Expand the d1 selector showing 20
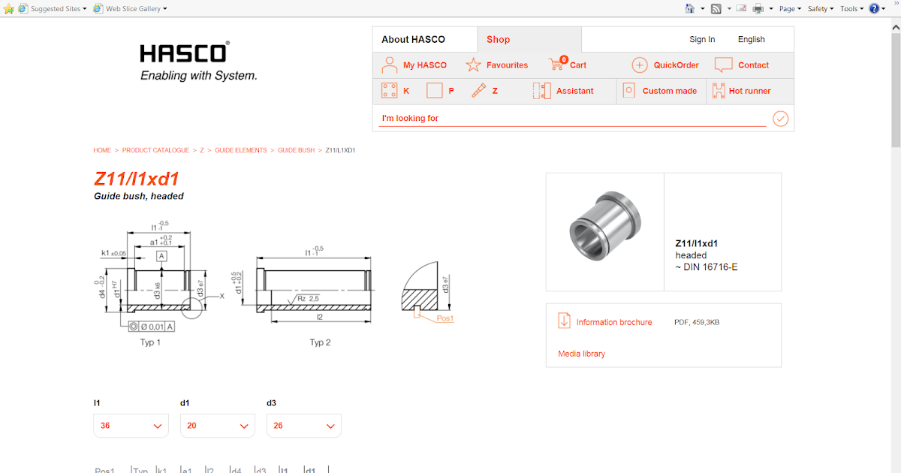Image resolution: width=901 pixels, height=473 pixels. (x=217, y=425)
